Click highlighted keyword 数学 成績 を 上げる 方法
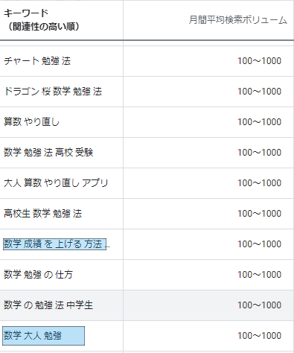294x353 pixels. tap(54, 244)
